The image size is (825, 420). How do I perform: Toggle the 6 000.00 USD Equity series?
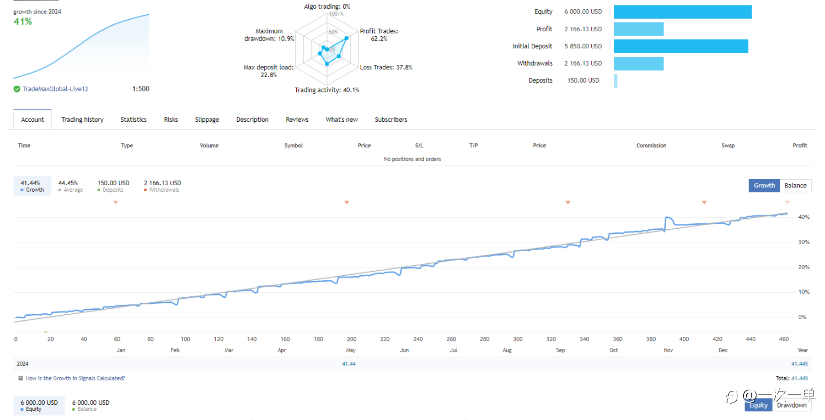[39, 406]
